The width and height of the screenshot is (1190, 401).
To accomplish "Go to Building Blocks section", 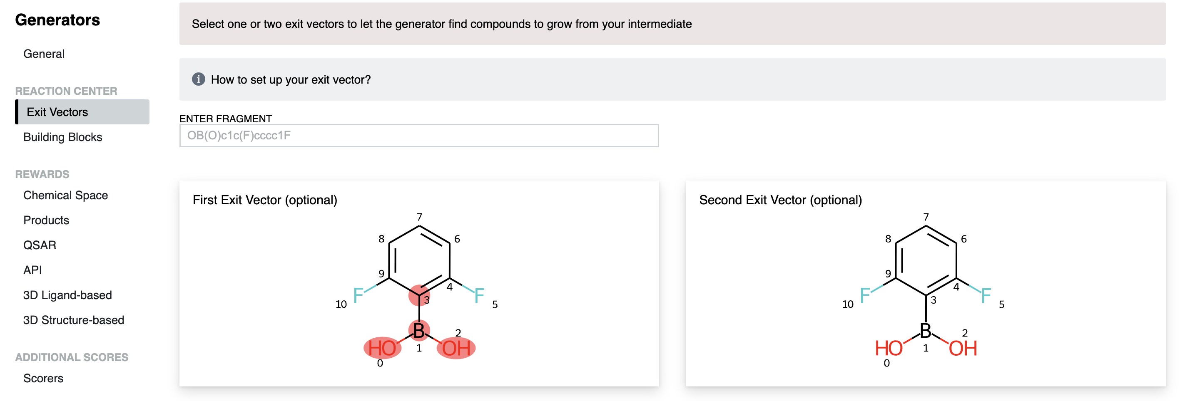I will (x=62, y=137).
